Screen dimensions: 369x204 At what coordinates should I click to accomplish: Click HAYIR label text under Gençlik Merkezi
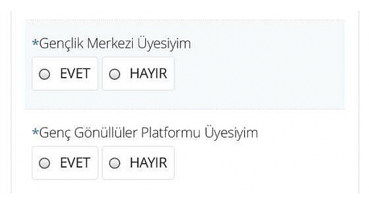149,74
